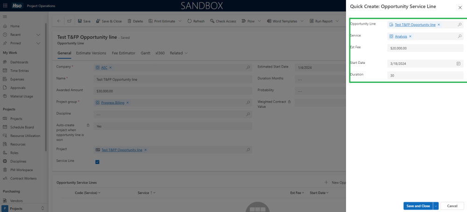Open Schedule Board in sidebar
The width and height of the screenshot is (467, 212).
pyautogui.click(x=22, y=127)
